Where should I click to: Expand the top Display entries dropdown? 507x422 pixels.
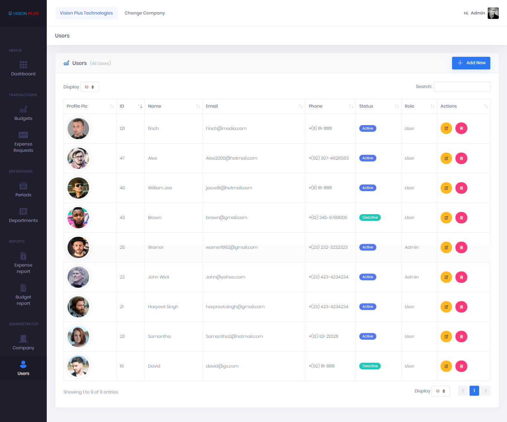89,87
